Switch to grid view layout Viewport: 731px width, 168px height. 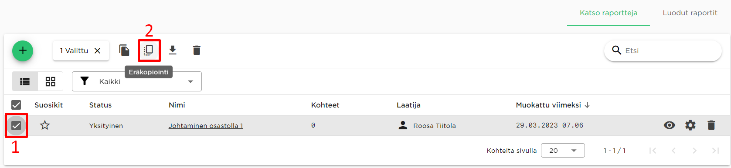coord(51,81)
